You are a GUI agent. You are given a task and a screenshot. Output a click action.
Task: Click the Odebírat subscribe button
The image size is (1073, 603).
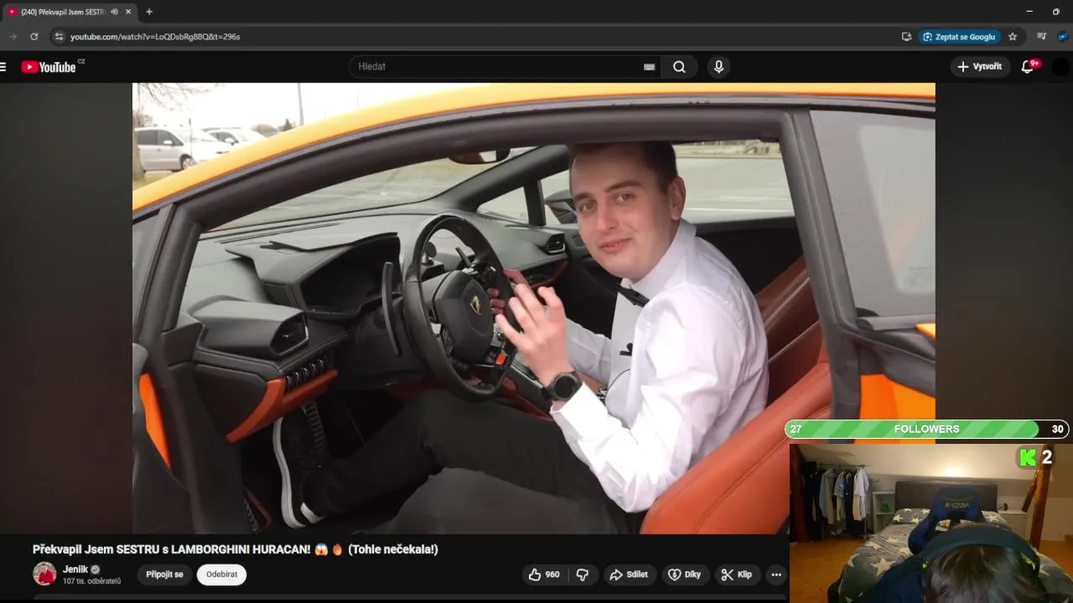221,575
